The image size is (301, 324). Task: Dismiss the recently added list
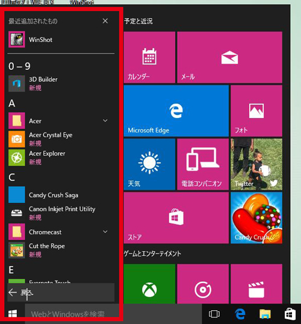[105, 21]
